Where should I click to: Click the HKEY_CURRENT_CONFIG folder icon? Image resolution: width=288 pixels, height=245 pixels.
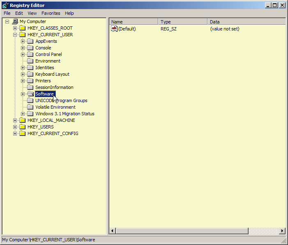(23, 133)
